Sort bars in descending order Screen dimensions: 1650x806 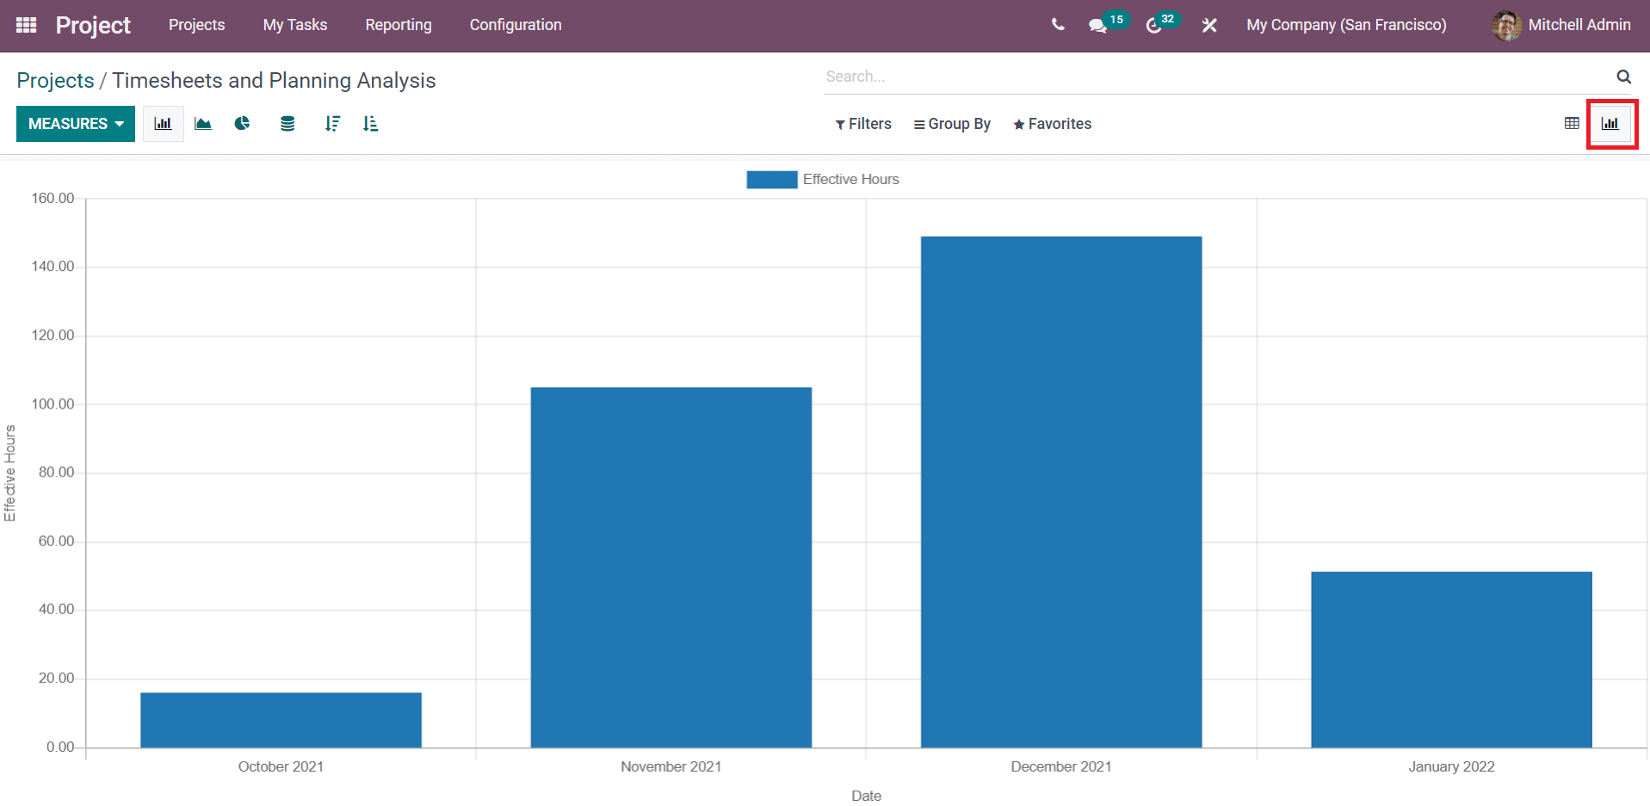332,124
